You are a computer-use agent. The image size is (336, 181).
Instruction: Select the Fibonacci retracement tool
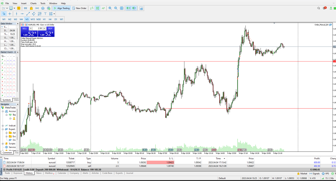39,13
